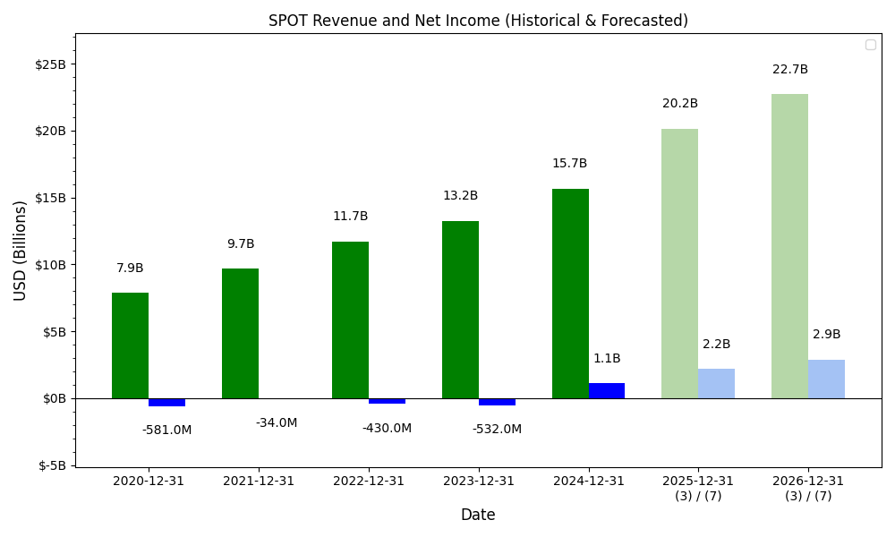This screenshot has width=895, height=537.
Task: Click the green 2020 revenue bar
Action: coord(130,345)
